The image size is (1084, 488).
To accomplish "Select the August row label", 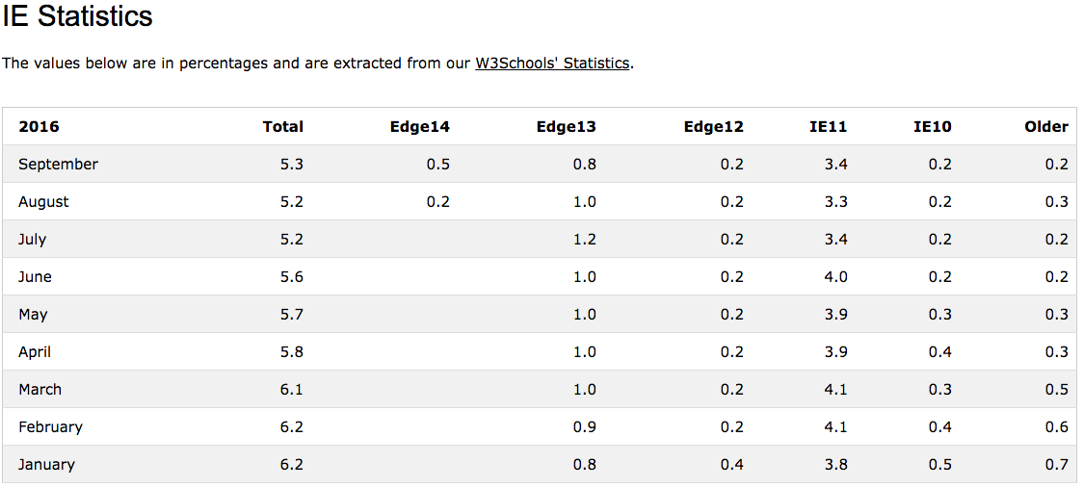I will pos(43,202).
